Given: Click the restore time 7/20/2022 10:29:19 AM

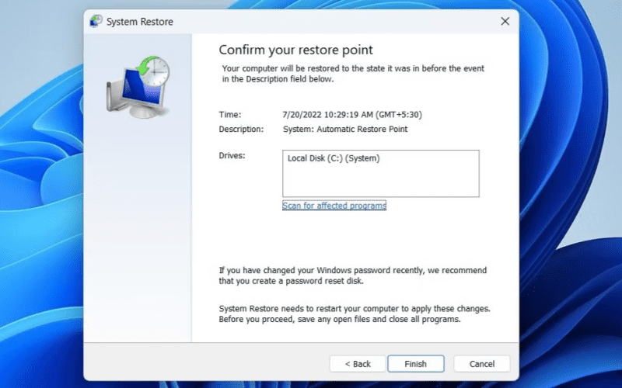Looking at the screenshot, I should (352, 115).
